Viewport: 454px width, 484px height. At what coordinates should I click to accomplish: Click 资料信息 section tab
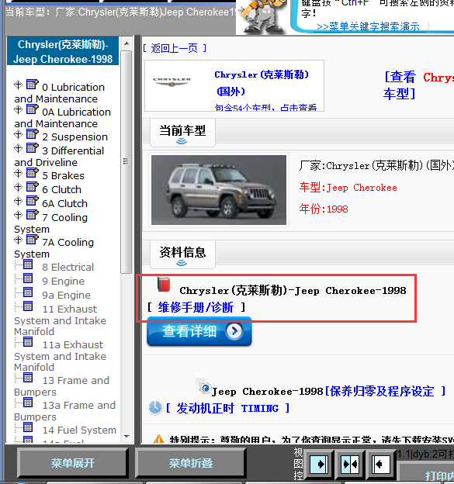pos(182,254)
